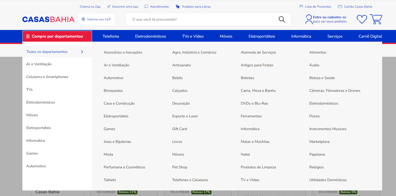Click the Atendimento support link
This screenshot has height=196, width=396.
157,7
